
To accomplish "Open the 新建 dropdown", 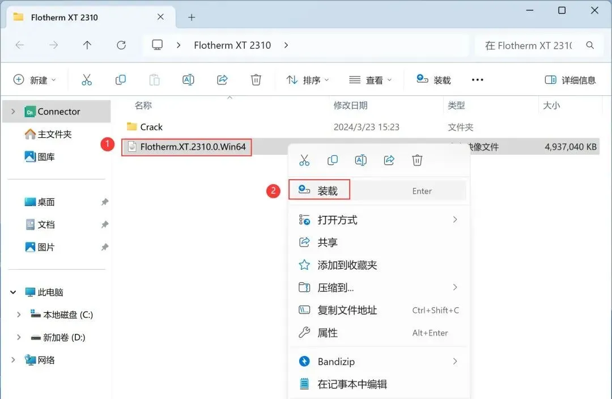I will 35,80.
